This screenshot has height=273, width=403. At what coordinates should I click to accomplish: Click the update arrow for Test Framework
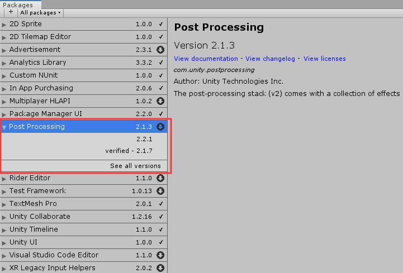coord(160,191)
